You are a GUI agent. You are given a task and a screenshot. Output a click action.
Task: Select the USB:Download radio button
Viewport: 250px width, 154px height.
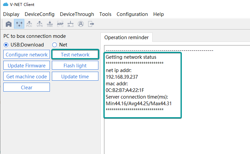coord(6,45)
